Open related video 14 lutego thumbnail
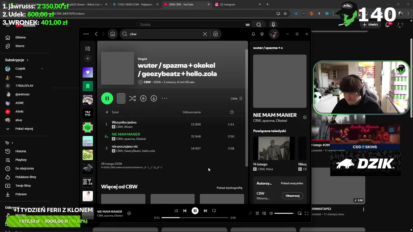 click(x=274, y=148)
